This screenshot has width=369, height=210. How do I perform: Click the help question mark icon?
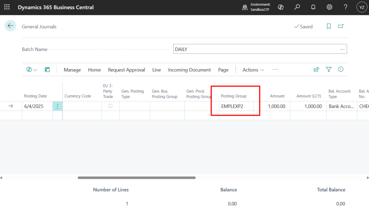pos(345,7)
